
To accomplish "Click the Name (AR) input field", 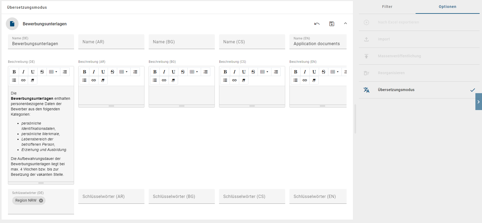I will point(111,42).
